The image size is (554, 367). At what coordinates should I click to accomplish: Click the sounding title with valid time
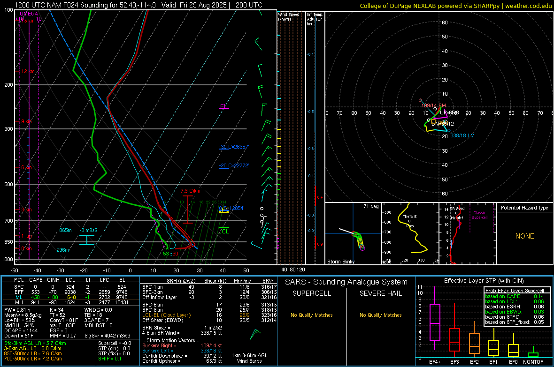point(138,5)
